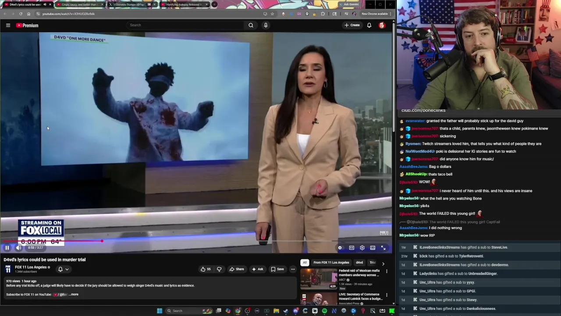Click the FOX 11 channel avatar
This screenshot has width=561, height=316.
coord(8,269)
